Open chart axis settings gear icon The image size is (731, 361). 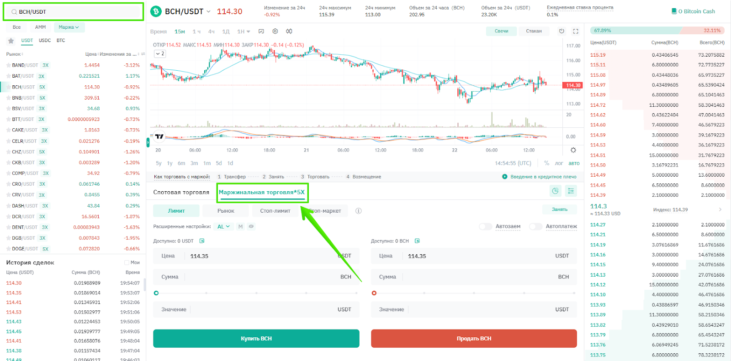(x=573, y=150)
